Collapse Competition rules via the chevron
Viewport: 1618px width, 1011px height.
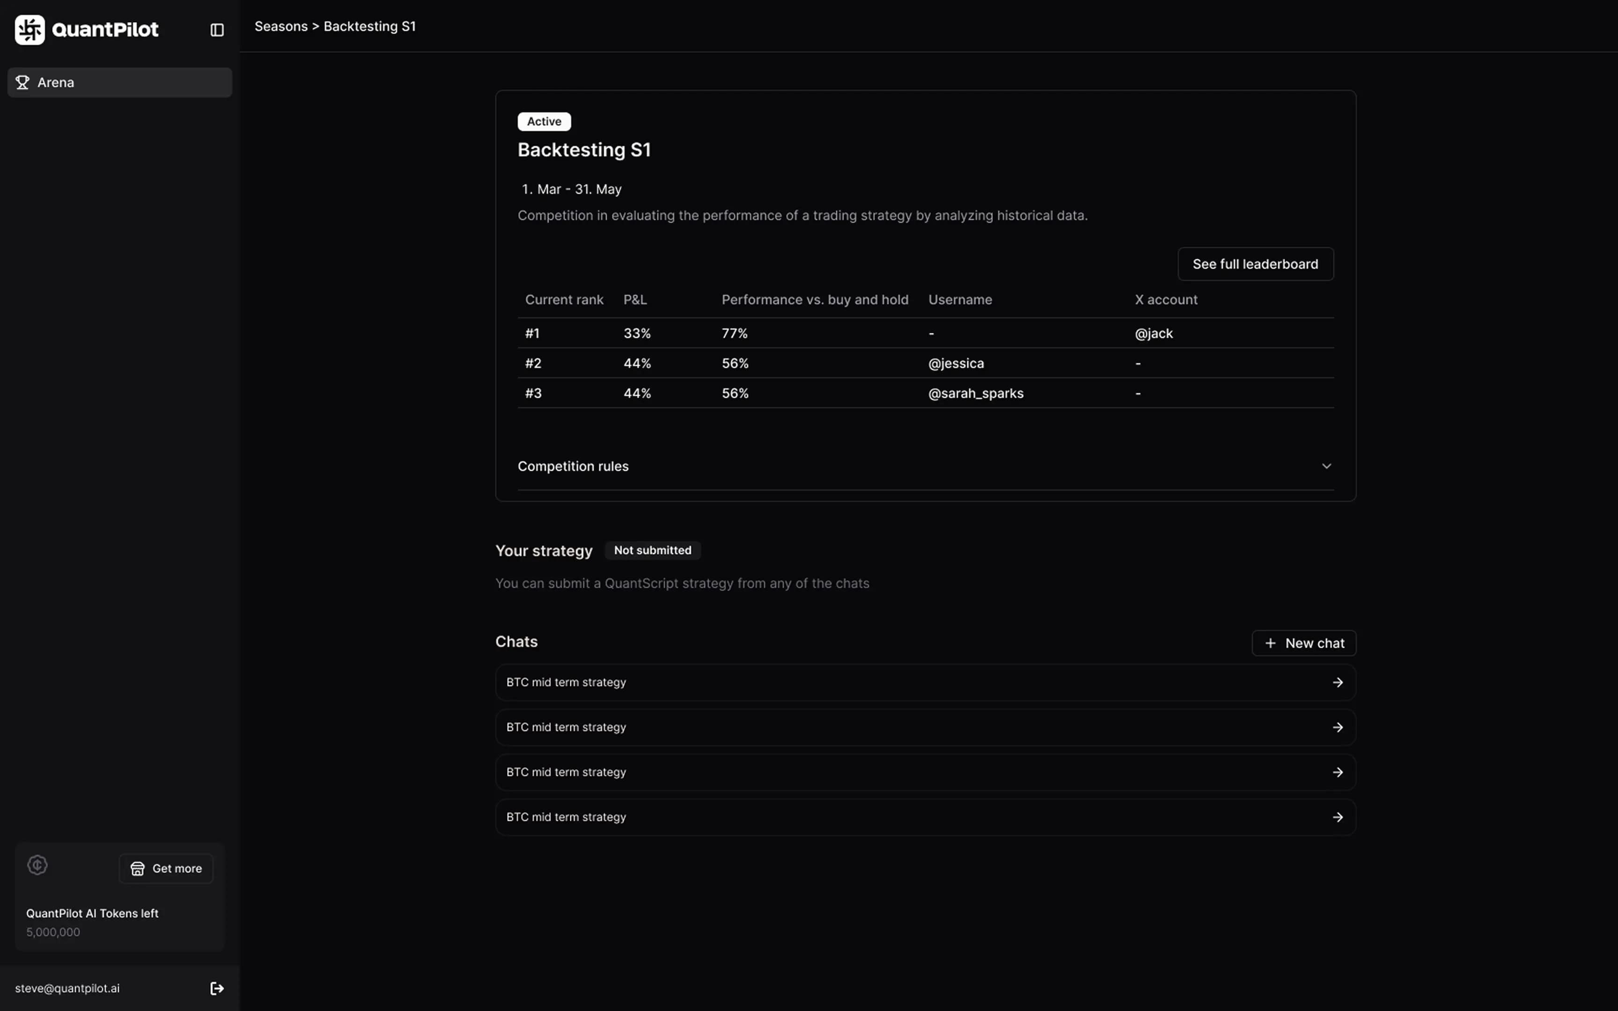coord(1326,466)
